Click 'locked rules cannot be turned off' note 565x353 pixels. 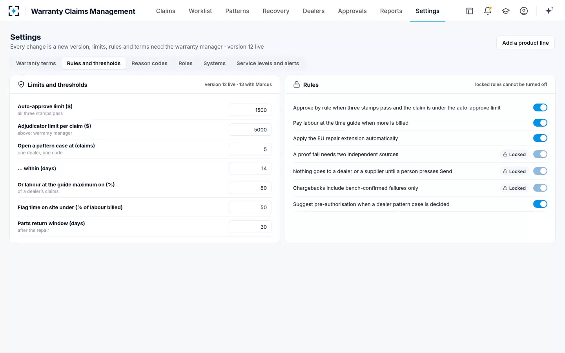[511, 84]
